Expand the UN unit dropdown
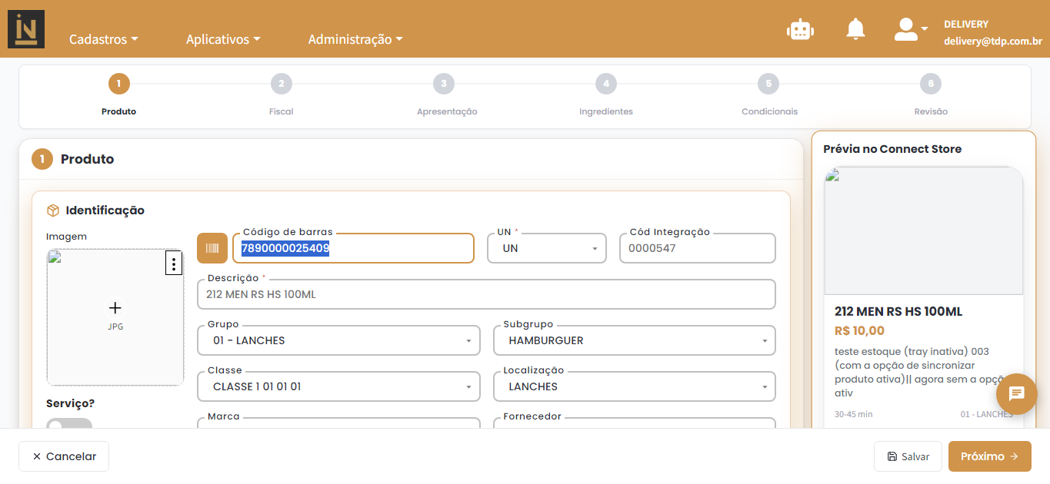 tap(547, 248)
